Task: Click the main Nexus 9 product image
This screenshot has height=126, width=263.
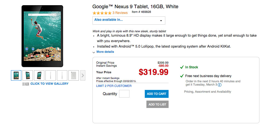Action: point(42,36)
